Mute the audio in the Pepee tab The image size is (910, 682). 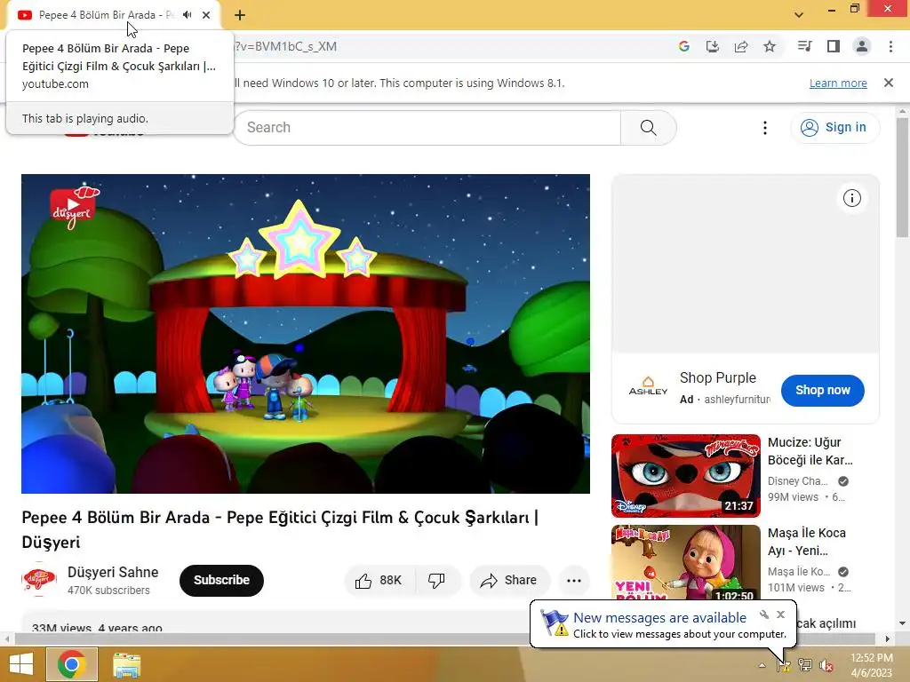tap(187, 15)
